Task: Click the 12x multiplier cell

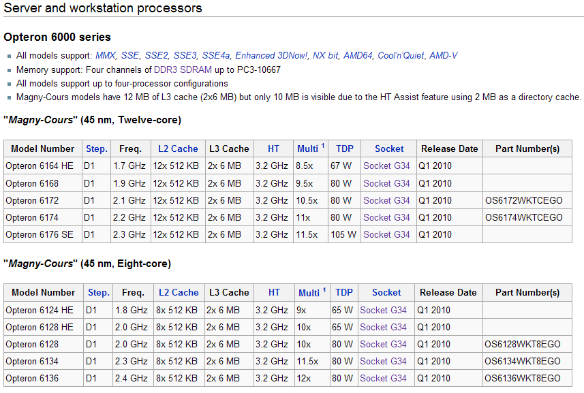Action: coord(311,378)
